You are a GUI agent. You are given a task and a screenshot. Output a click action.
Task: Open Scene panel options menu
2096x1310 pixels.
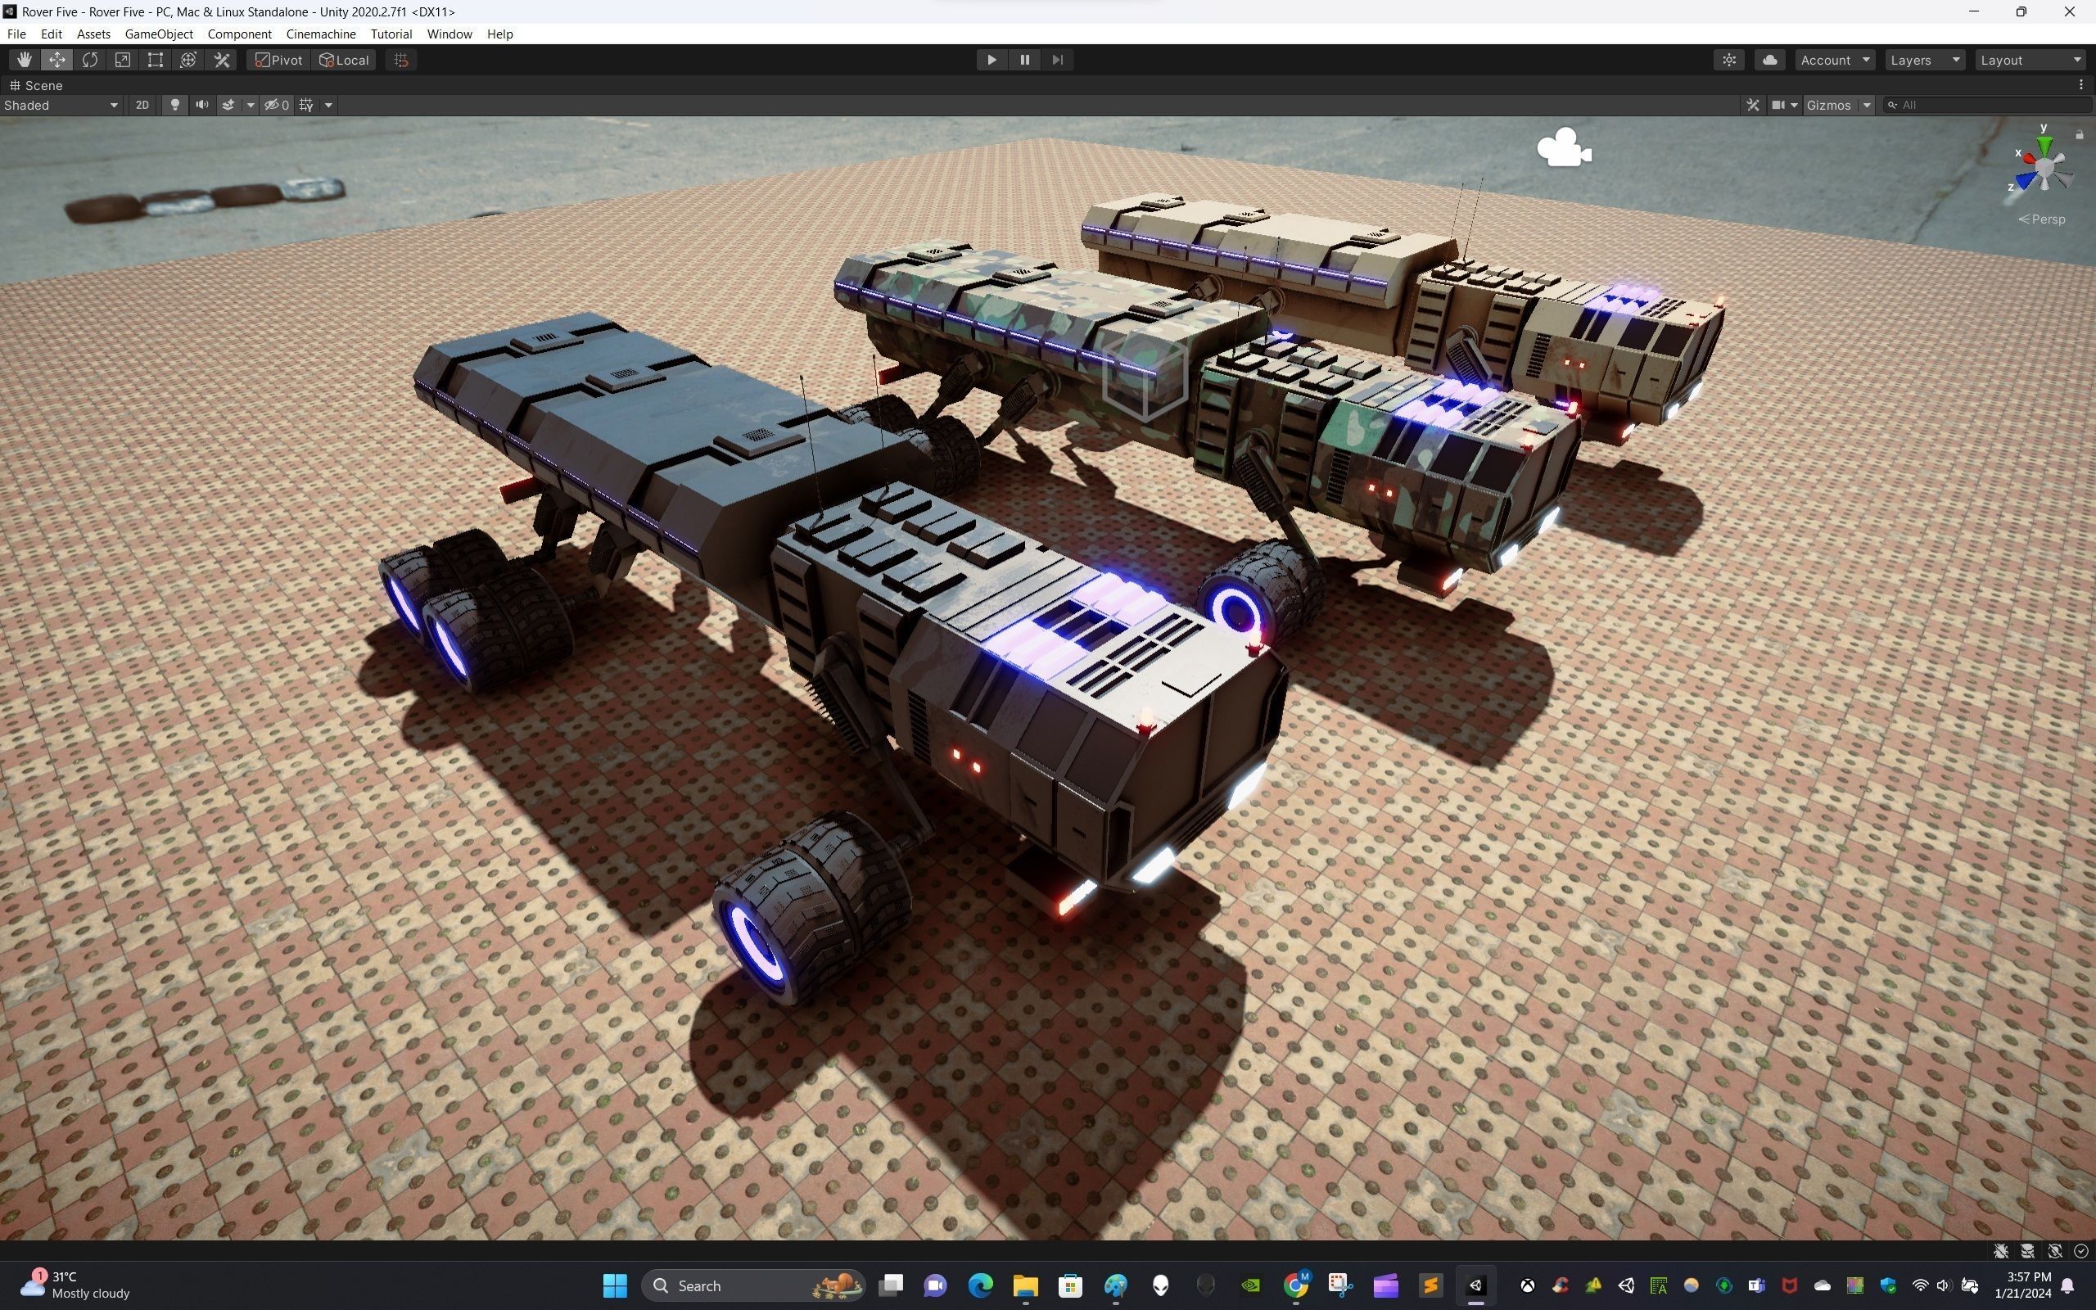pyautogui.click(x=2081, y=85)
